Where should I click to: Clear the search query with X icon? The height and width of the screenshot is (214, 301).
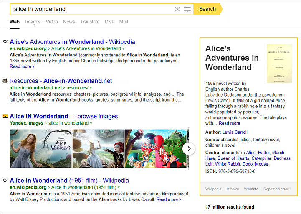[x=177, y=9]
